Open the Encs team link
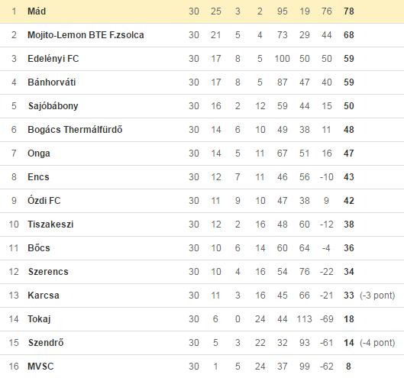Image resolution: width=404 pixels, height=378 pixels. coord(38,176)
